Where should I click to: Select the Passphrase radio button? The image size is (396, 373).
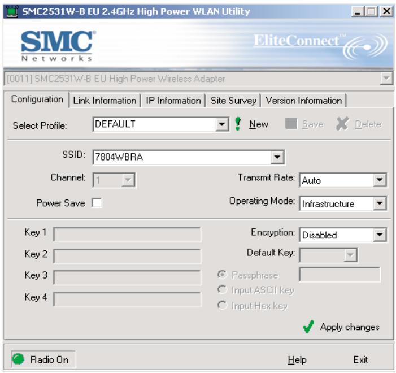pyautogui.click(x=222, y=275)
